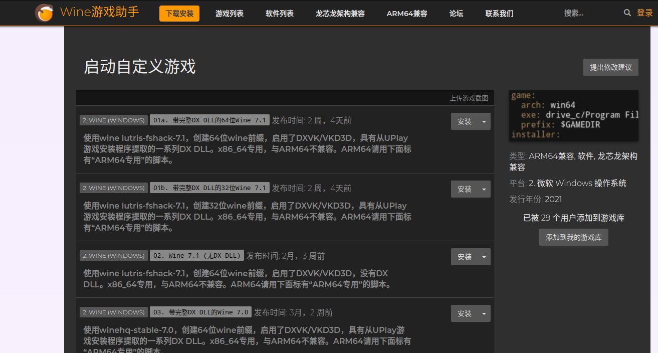Click the search magnifier icon
Image resolution: width=658 pixels, height=353 pixels.
tap(627, 13)
